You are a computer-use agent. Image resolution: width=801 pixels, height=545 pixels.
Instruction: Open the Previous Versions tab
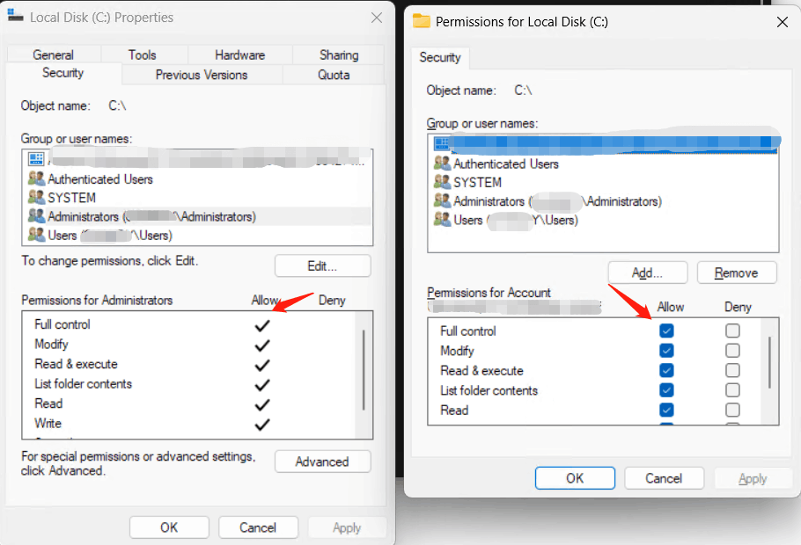point(202,75)
